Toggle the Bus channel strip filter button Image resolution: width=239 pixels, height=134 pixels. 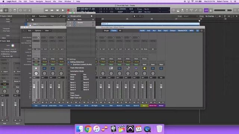[159, 31]
